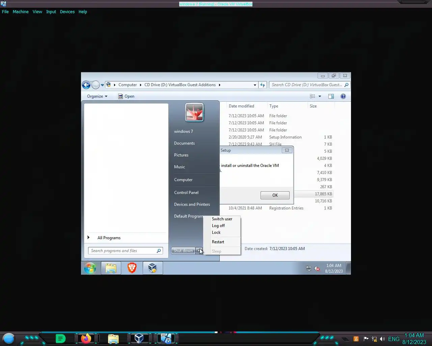
Task: Click the Open toolbar button
Action: click(x=126, y=96)
